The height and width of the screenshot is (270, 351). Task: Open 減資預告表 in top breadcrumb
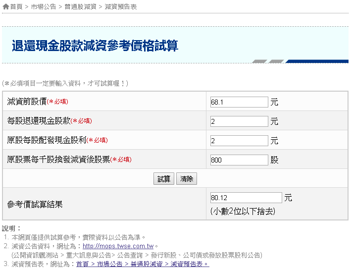click(121, 7)
